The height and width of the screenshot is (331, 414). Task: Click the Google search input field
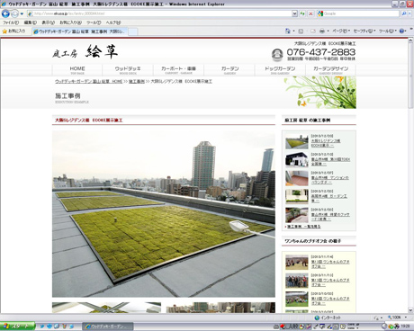coord(361,13)
